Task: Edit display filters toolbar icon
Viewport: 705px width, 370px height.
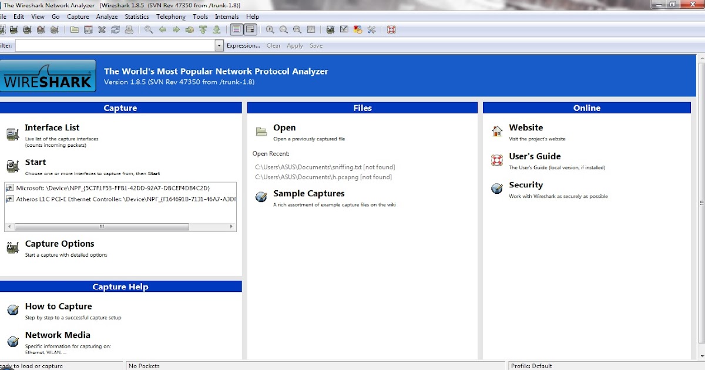Action: (x=344, y=29)
